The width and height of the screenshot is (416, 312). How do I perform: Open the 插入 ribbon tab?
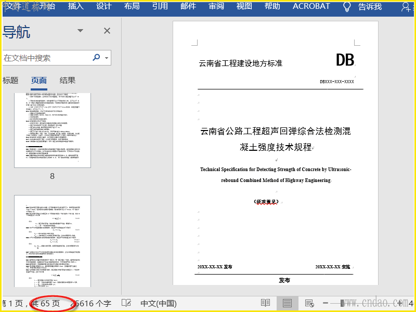tap(75, 6)
